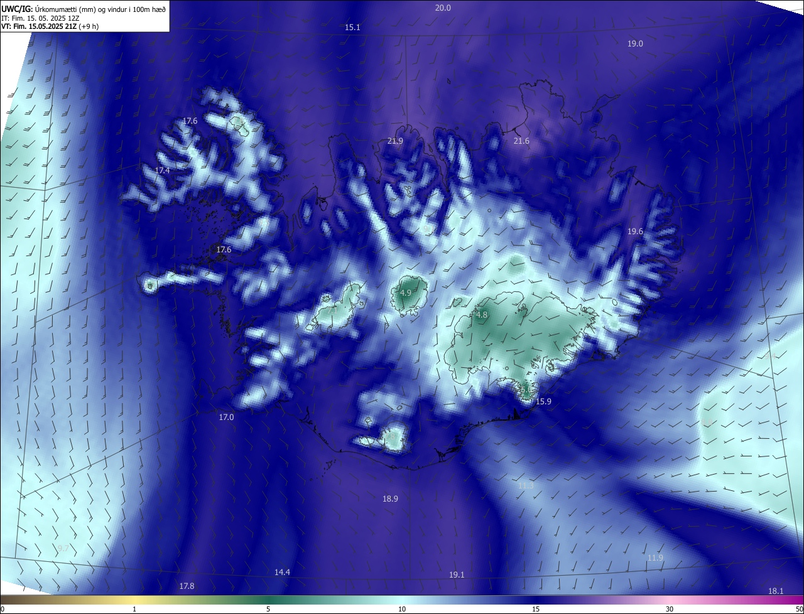Click the 15.9 value label
Viewport: 804px width, 614px height.
coord(543,401)
